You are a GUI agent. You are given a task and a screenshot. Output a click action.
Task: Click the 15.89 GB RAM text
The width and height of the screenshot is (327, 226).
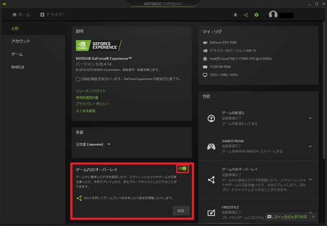[x=220, y=67]
